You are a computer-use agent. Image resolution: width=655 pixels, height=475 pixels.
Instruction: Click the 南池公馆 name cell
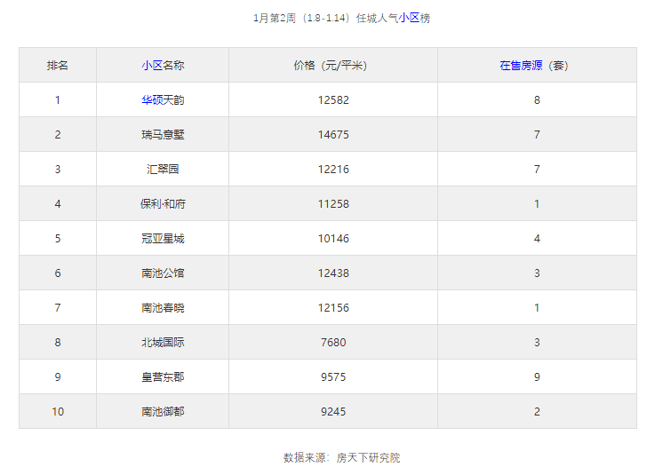click(x=163, y=273)
